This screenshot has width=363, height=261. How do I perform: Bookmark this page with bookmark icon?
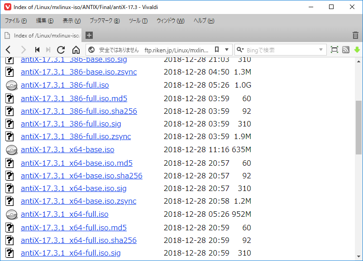point(217,49)
